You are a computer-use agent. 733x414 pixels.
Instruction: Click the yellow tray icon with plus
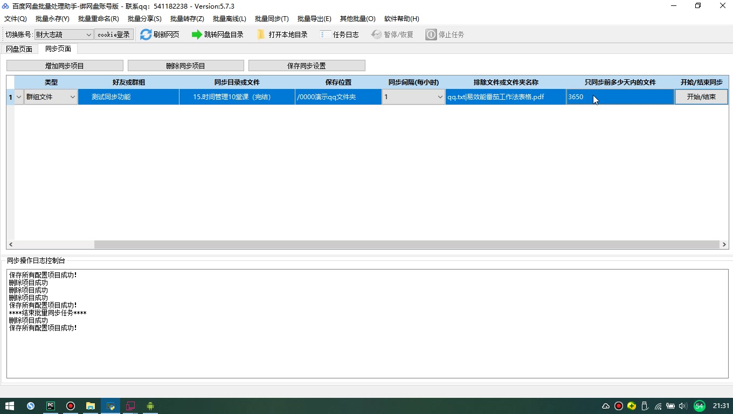click(x=632, y=406)
